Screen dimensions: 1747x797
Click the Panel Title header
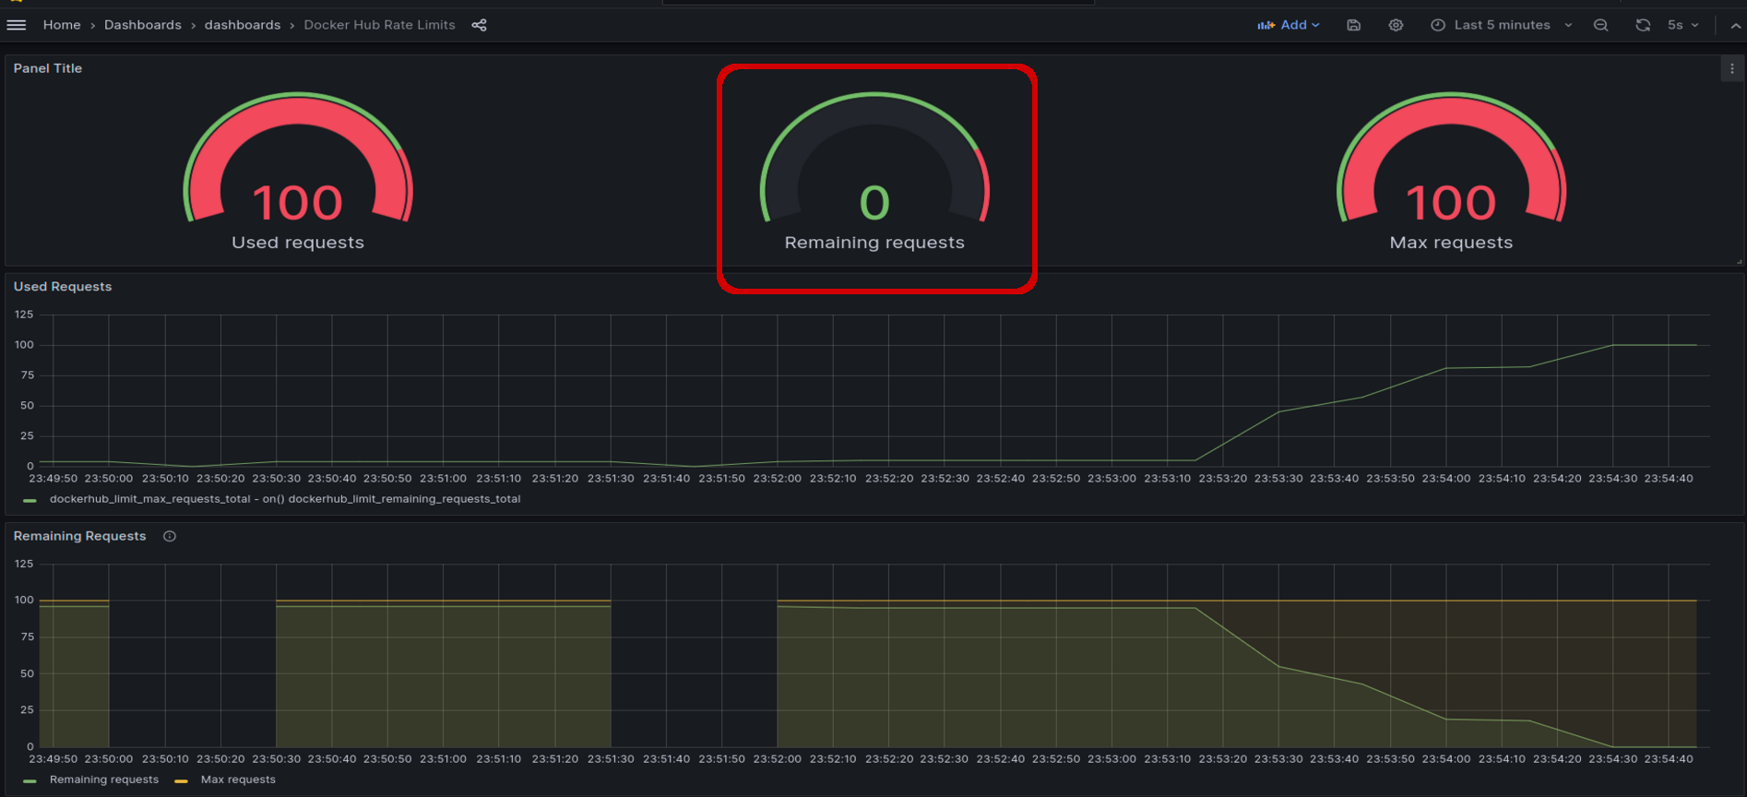[48, 68]
